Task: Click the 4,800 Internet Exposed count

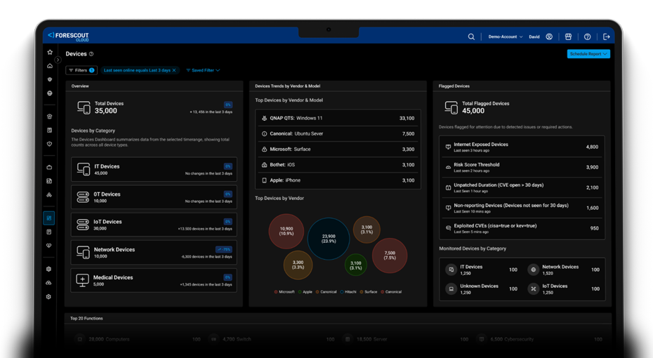Action: pyautogui.click(x=592, y=147)
